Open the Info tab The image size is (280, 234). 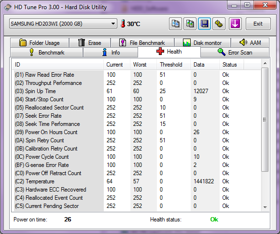click(111, 53)
